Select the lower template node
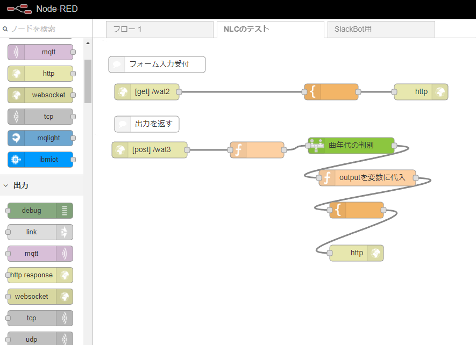476x345 pixels. click(x=357, y=210)
